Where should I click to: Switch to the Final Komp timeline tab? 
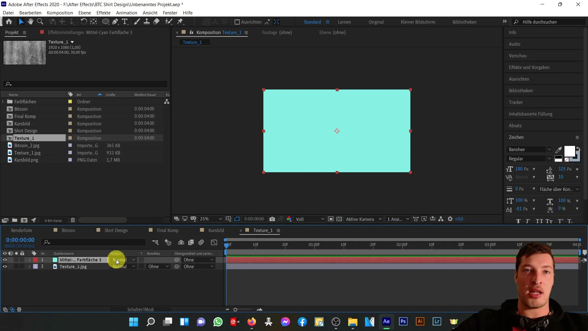168,230
